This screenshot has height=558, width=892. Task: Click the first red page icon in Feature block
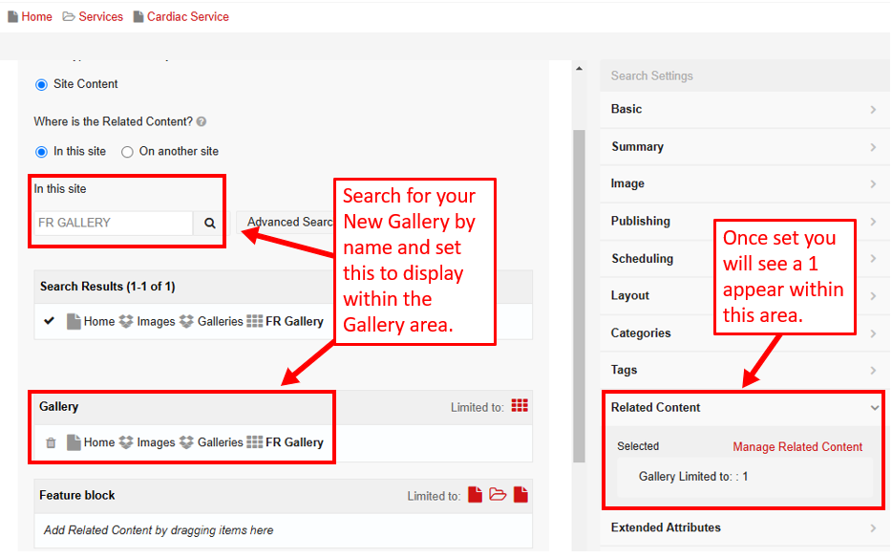[475, 494]
